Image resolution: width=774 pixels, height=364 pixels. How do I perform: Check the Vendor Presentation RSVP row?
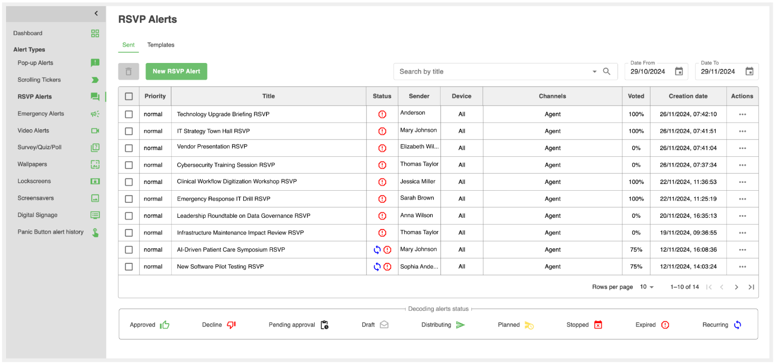pos(129,148)
